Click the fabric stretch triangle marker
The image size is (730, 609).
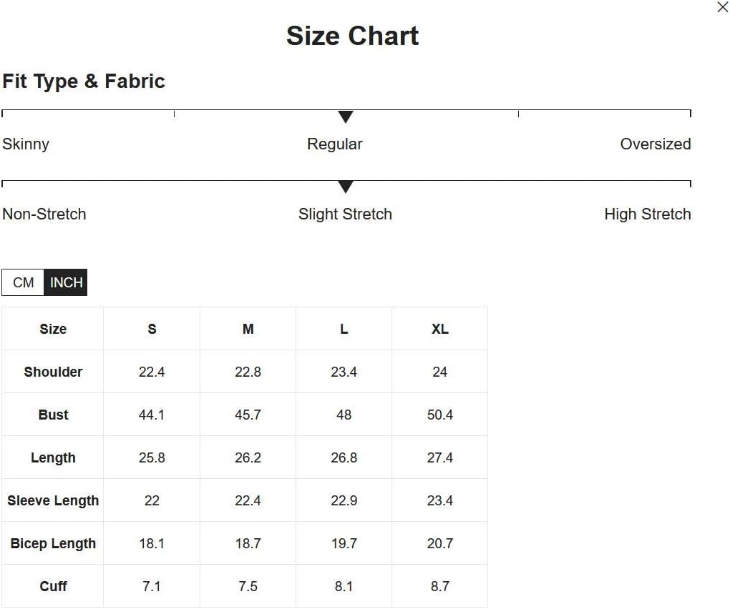(346, 187)
